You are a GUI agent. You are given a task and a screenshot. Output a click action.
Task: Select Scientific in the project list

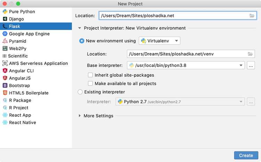pos(36,56)
